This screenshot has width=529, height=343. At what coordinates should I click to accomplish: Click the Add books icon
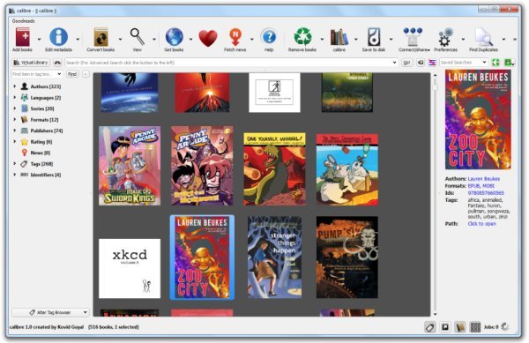22,37
